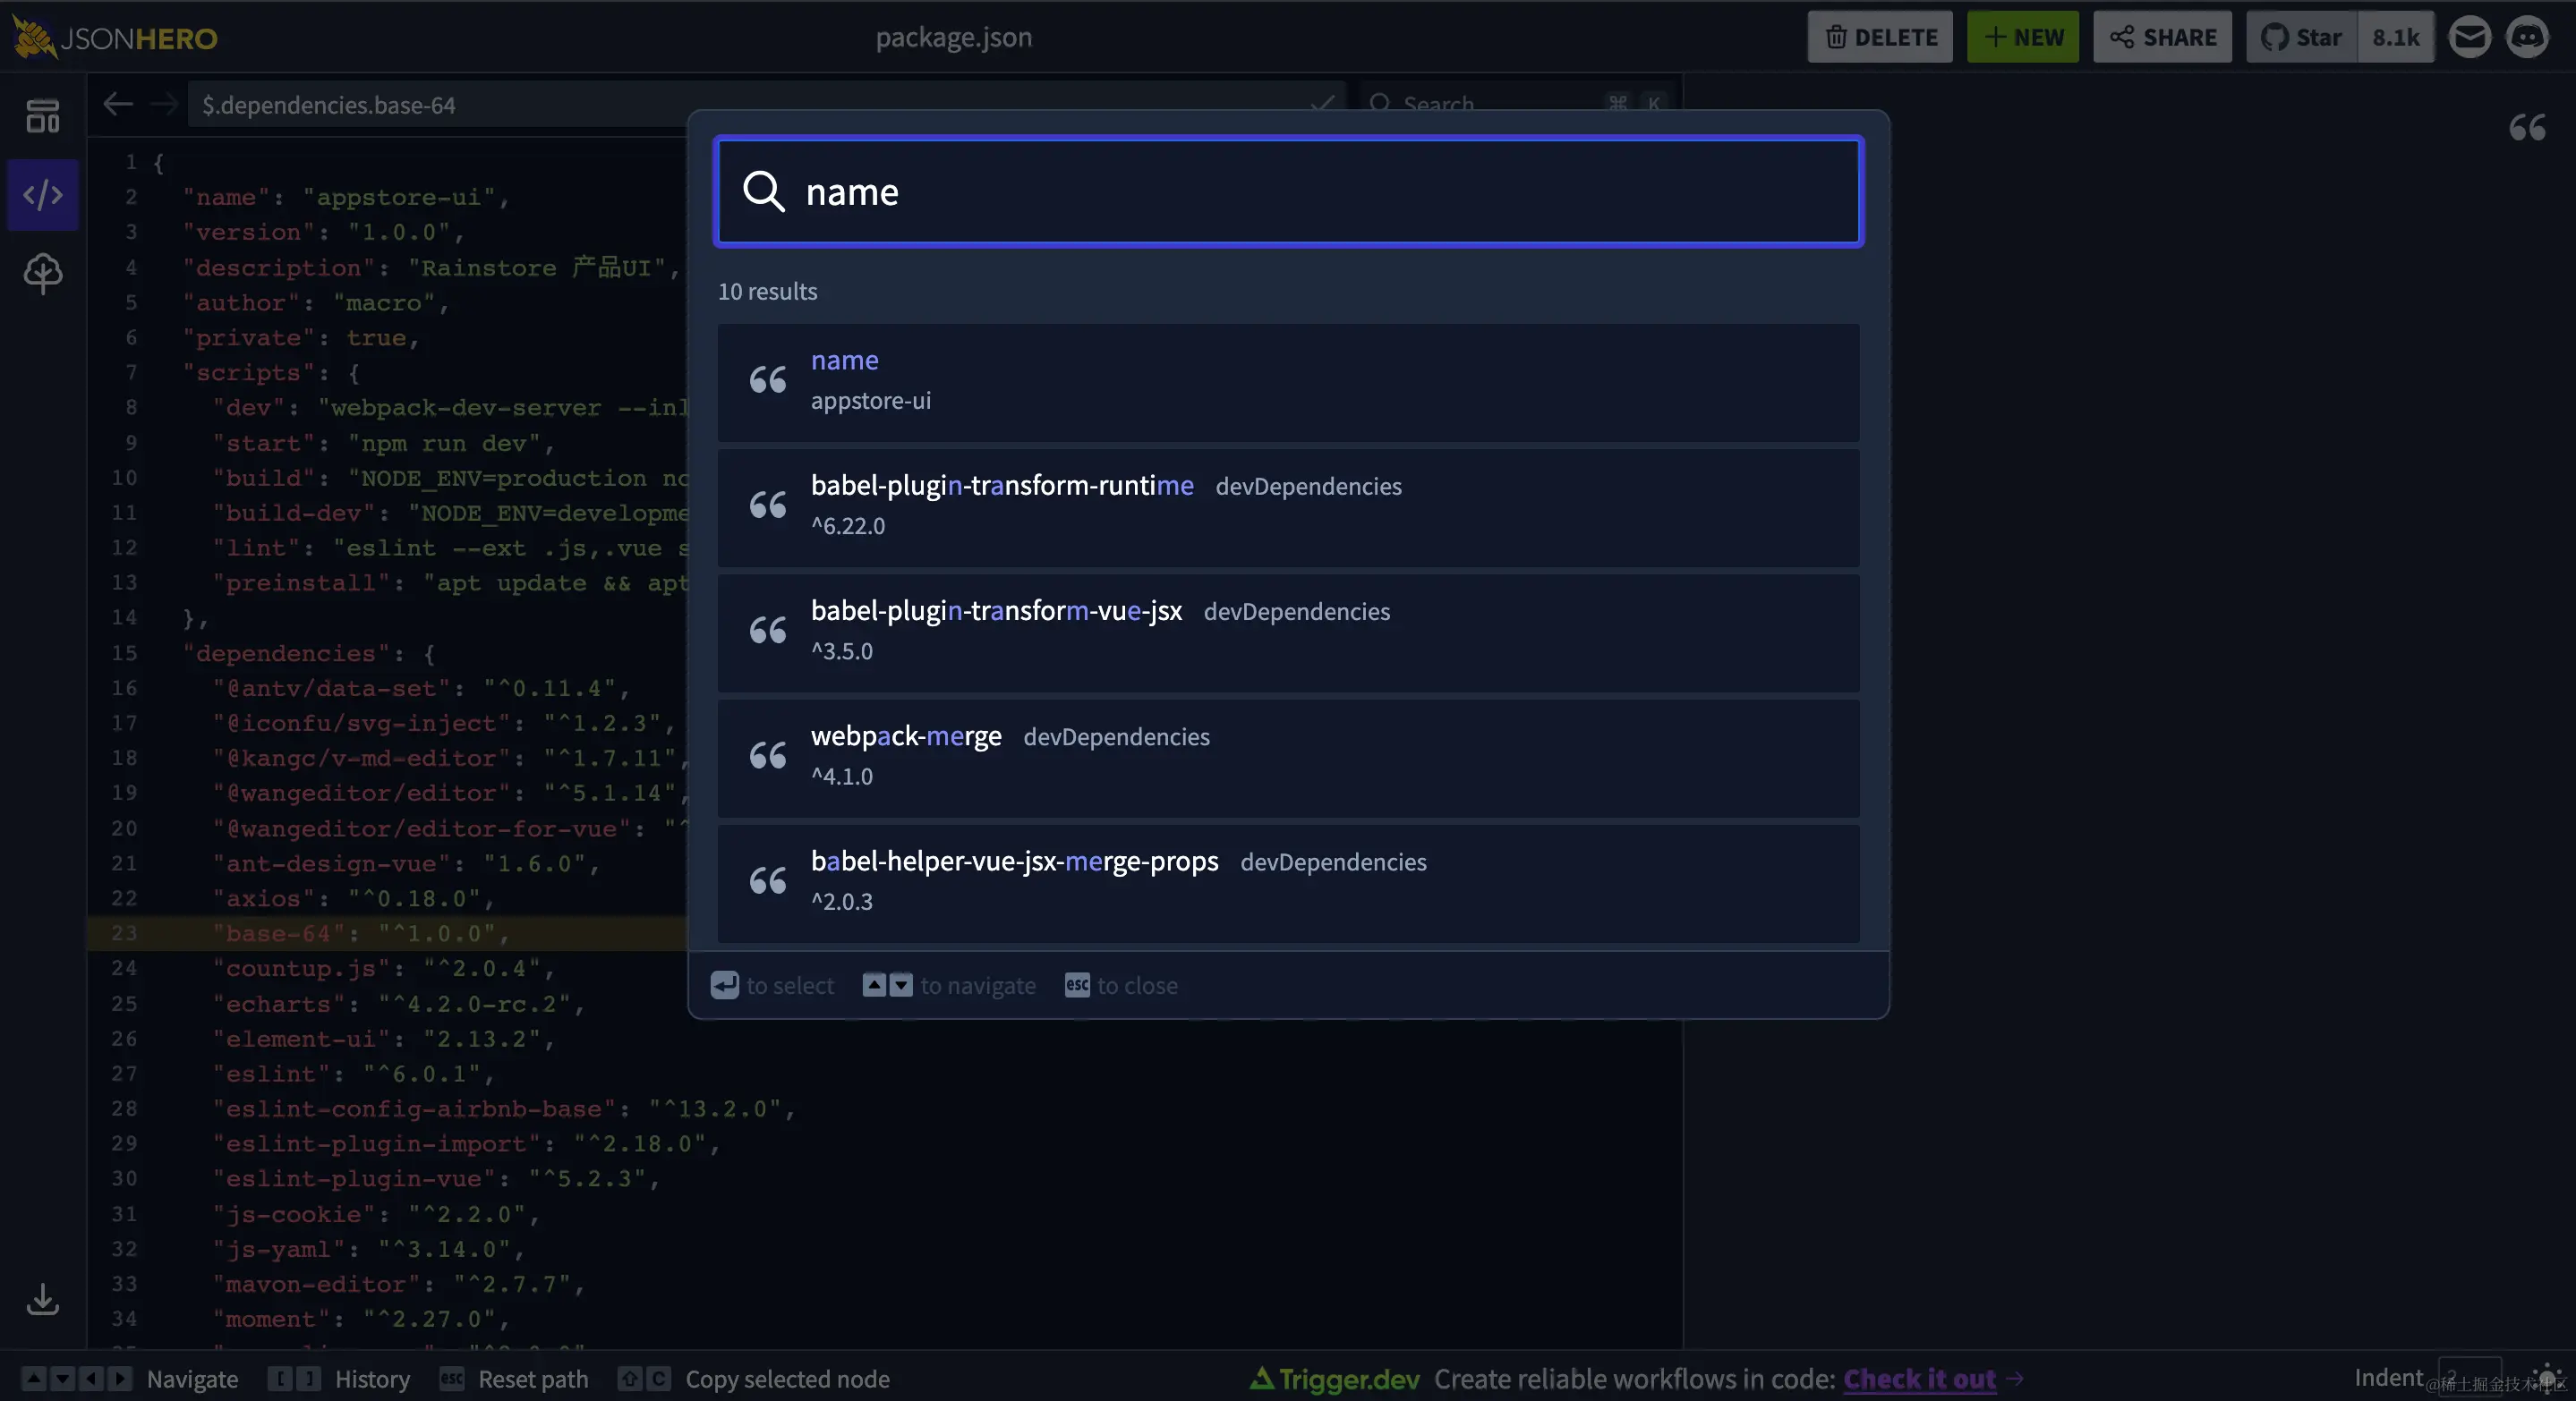Go back with the left arrow

[118, 104]
